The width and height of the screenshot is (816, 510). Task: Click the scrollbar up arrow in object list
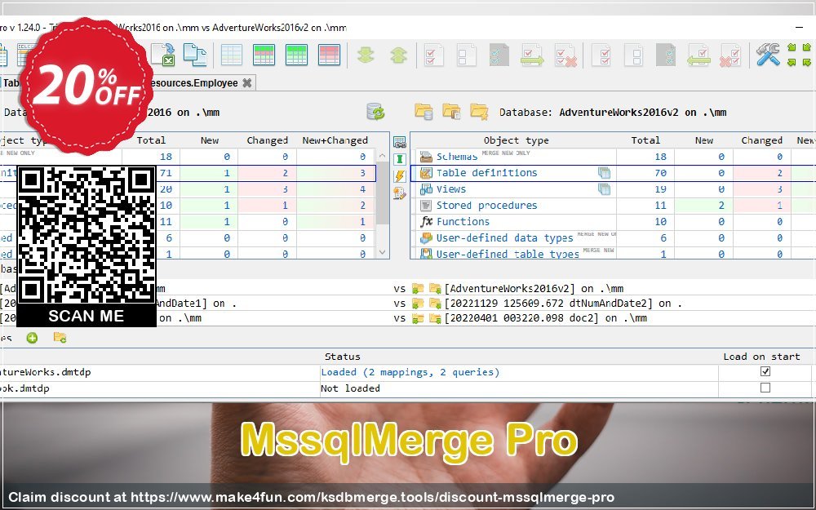click(x=383, y=156)
